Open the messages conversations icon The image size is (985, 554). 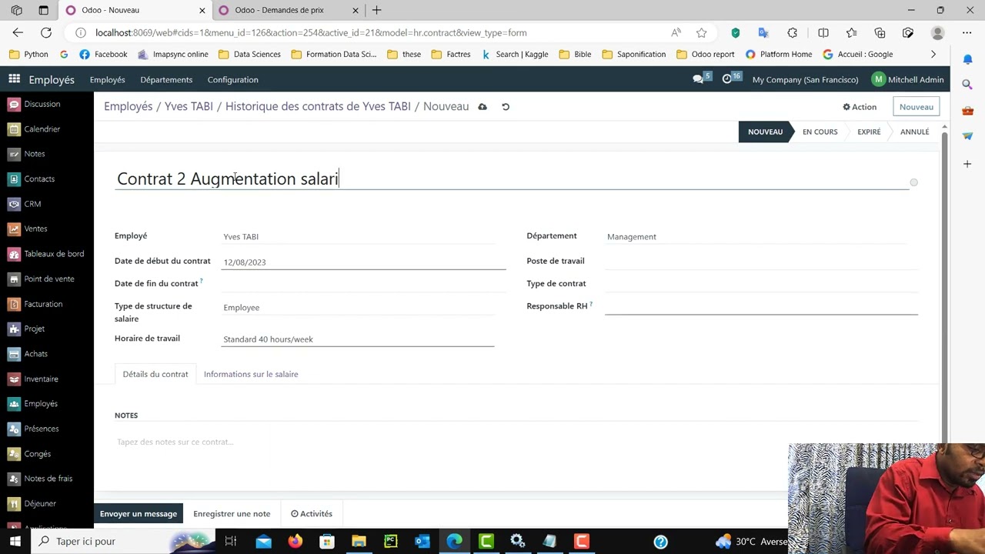point(701,78)
